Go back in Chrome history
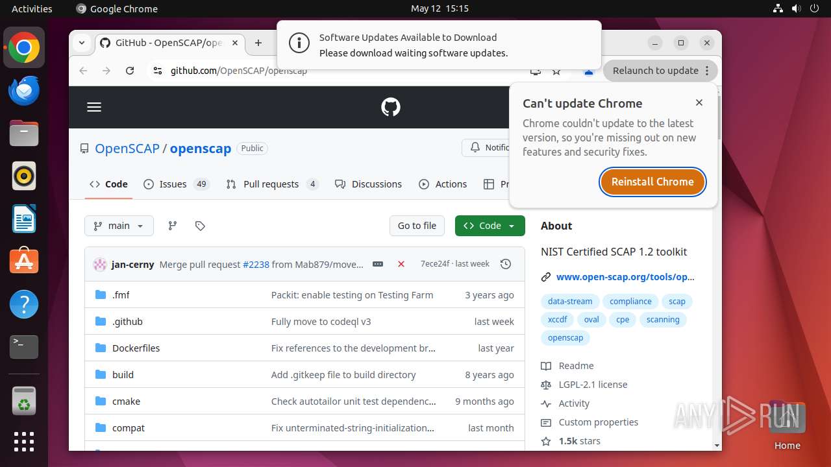Viewport: 831px width, 467px height. pos(83,71)
